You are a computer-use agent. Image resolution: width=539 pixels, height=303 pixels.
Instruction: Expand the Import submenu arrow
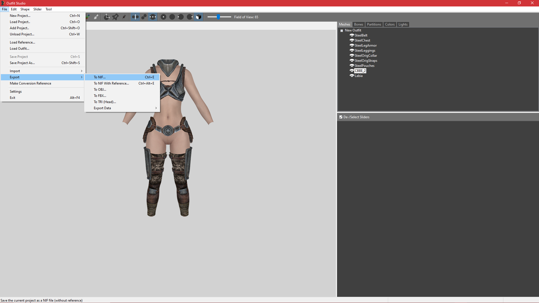coord(81,71)
